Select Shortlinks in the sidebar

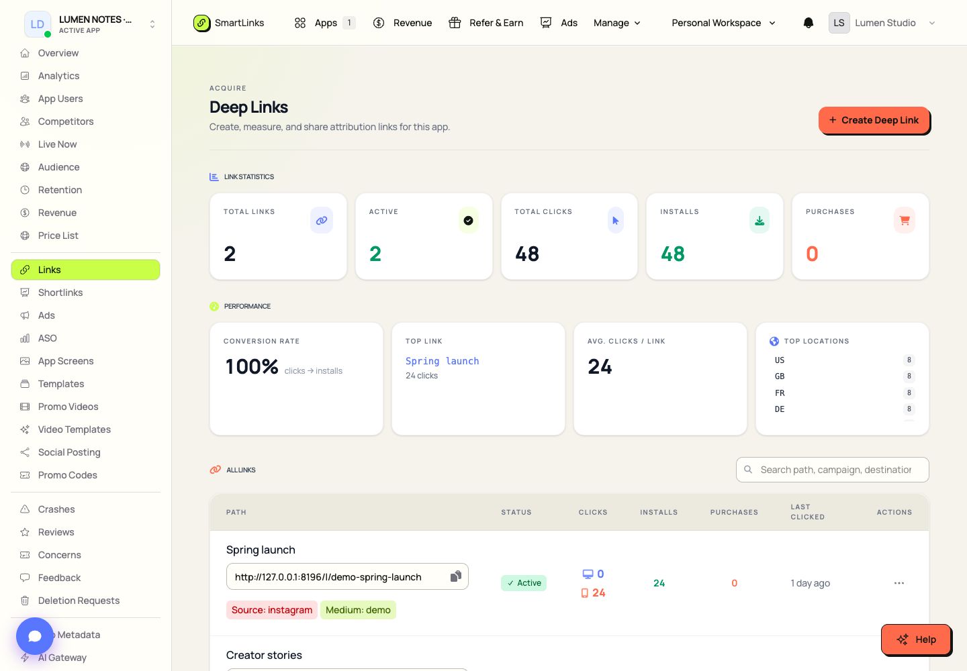pyautogui.click(x=85, y=293)
